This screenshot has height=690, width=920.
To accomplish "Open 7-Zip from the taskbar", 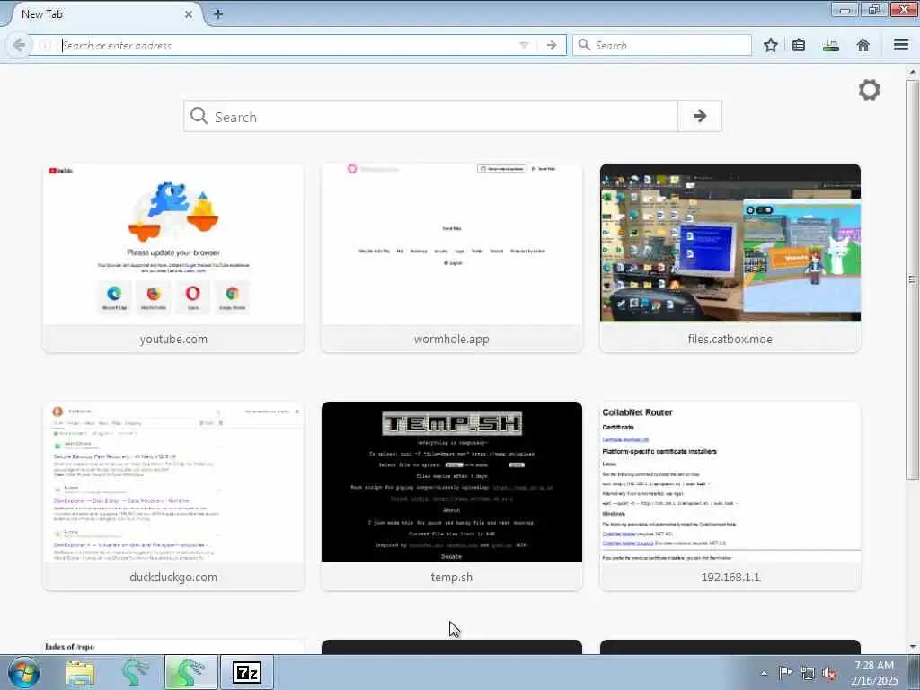I will coord(246,672).
